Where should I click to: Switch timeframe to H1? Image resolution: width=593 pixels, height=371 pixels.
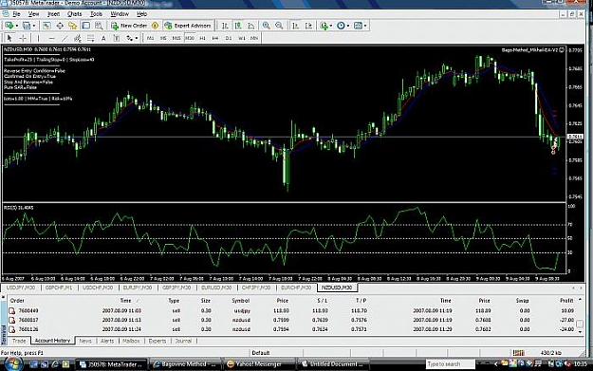pos(203,38)
